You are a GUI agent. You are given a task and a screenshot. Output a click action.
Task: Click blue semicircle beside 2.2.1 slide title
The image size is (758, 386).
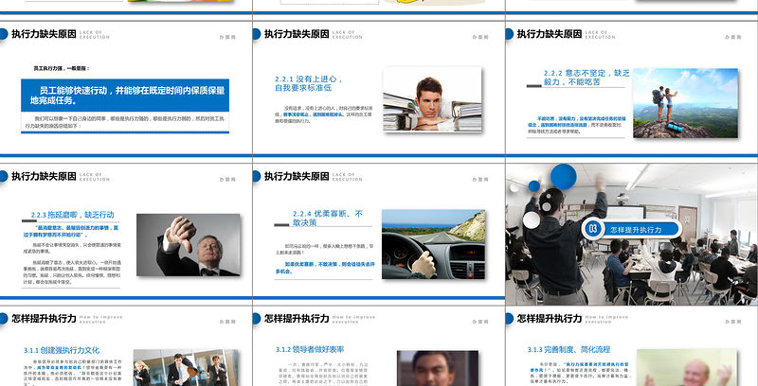pyautogui.click(x=256, y=34)
